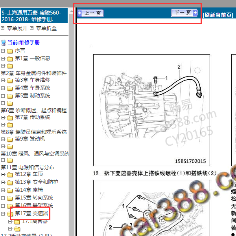
Task: Open chapter 第15章 转向系统
Action: pos(34,198)
